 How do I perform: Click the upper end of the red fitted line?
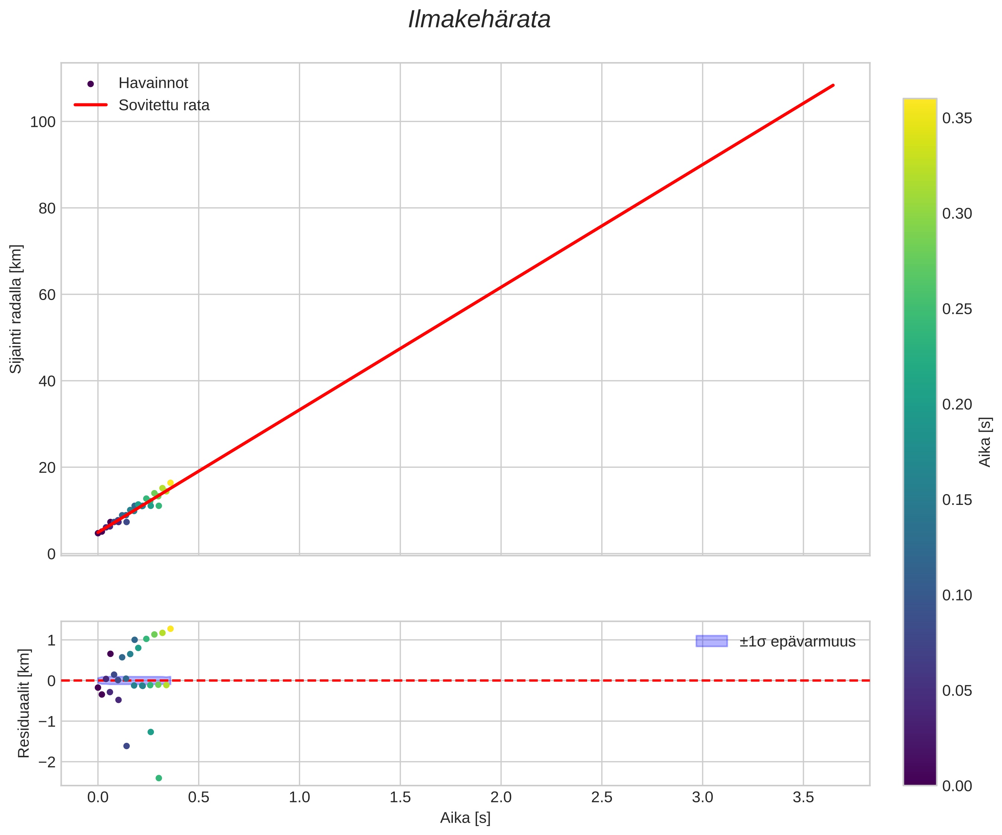[x=832, y=86]
